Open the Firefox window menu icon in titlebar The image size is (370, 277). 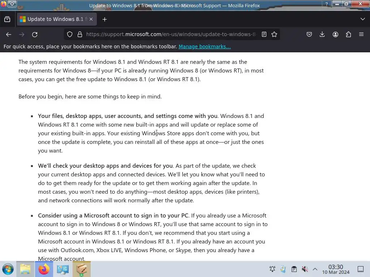click(4, 4)
